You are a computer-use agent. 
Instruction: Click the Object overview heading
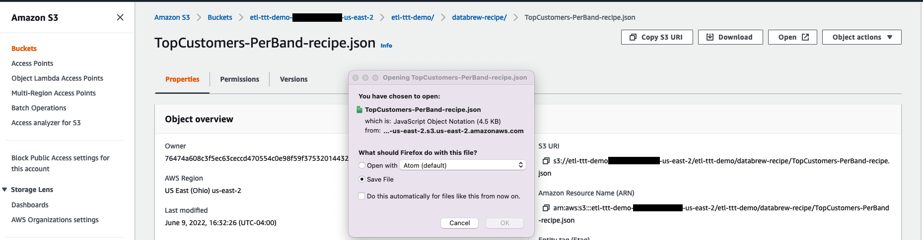coord(199,119)
